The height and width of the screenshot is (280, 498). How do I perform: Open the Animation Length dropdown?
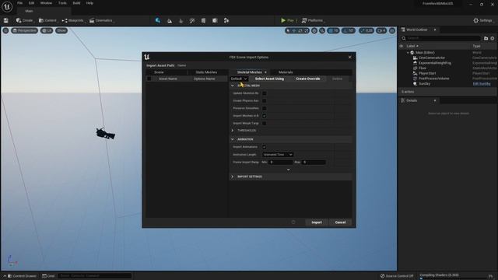(x=278, y=155)
